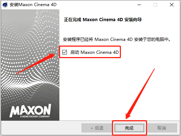
Task: Click the white MAXON logo on the banner
Action: pyautogui.click(x=30, y=111)
